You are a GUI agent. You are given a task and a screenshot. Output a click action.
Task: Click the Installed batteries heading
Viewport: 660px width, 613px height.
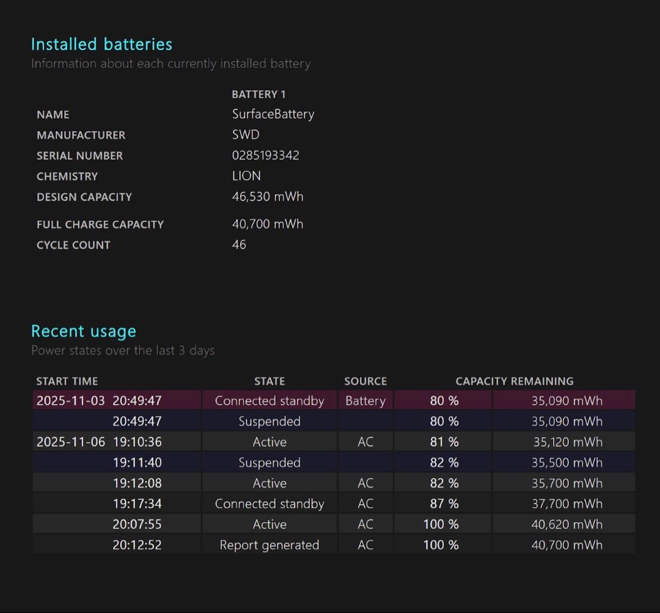coord(101,44)
